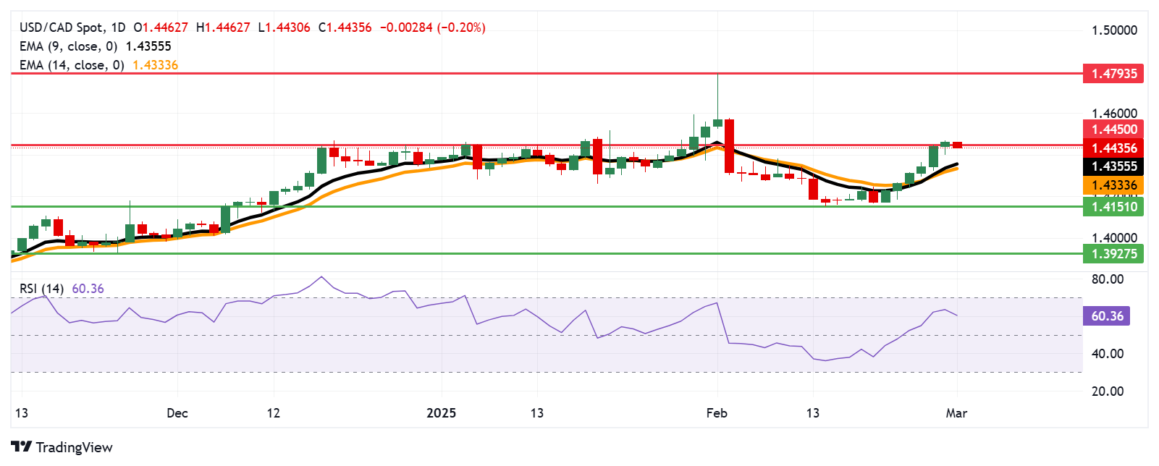
Task: Click the 2025 marker on time axis
Action: [441, 413]
